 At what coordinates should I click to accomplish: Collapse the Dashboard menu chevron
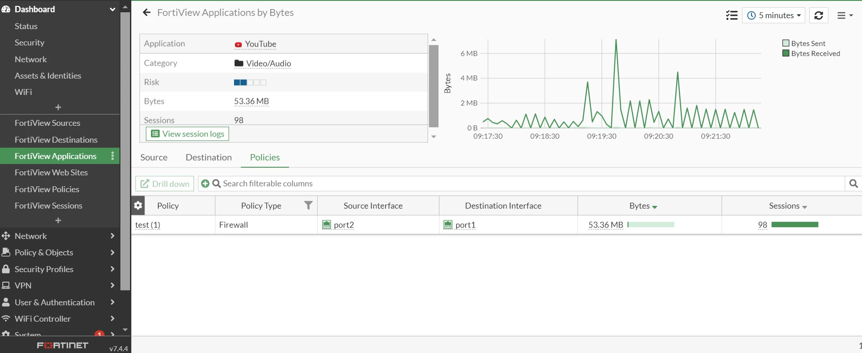(112, 9)
